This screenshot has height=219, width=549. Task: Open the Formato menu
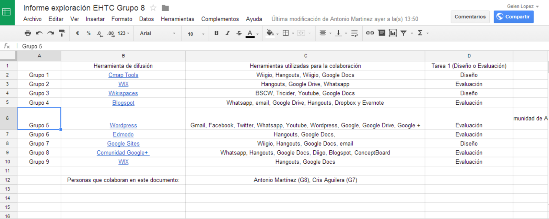122,19
